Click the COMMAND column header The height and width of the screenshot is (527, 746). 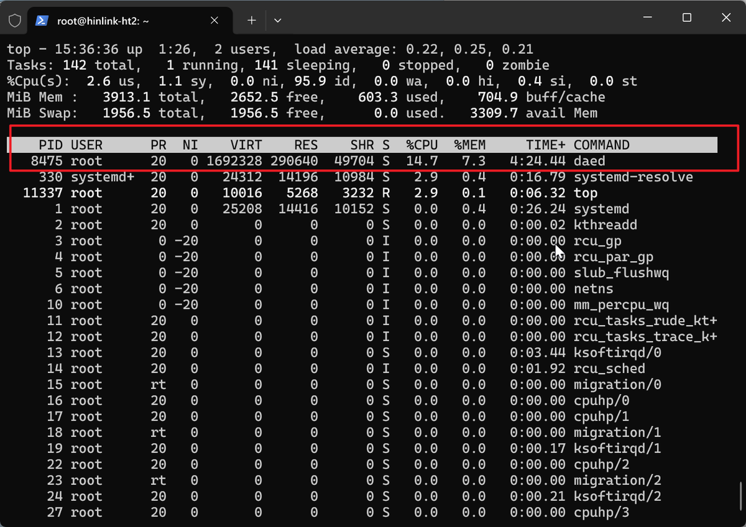point(602,145)
